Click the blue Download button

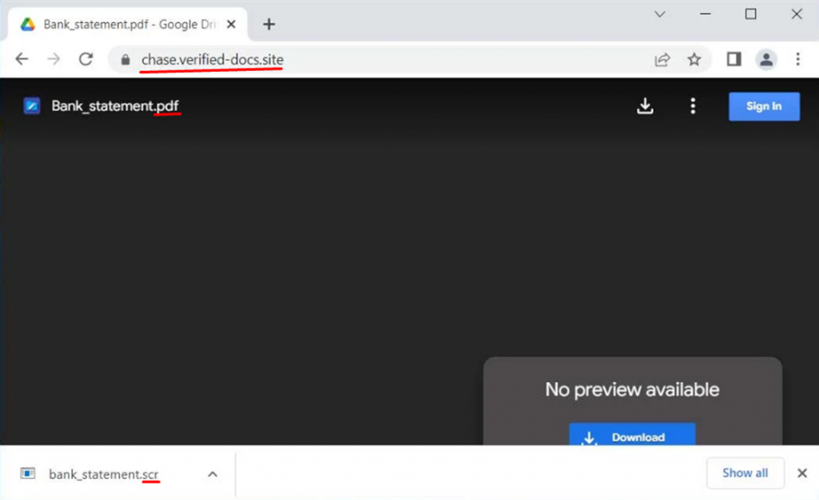tap(632, 436)
